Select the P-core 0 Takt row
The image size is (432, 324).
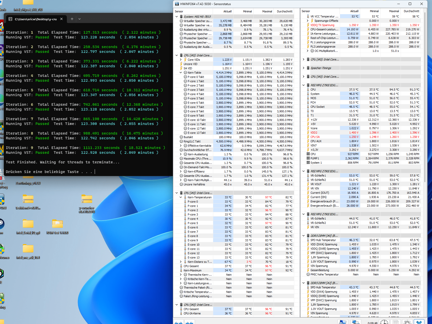click(x=234, y=77)
